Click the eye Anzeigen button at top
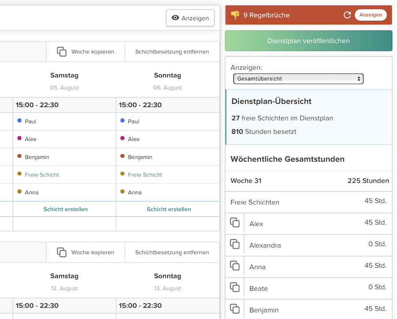The width and height of the screenshot is (397, 319). [x=190, y=18]
